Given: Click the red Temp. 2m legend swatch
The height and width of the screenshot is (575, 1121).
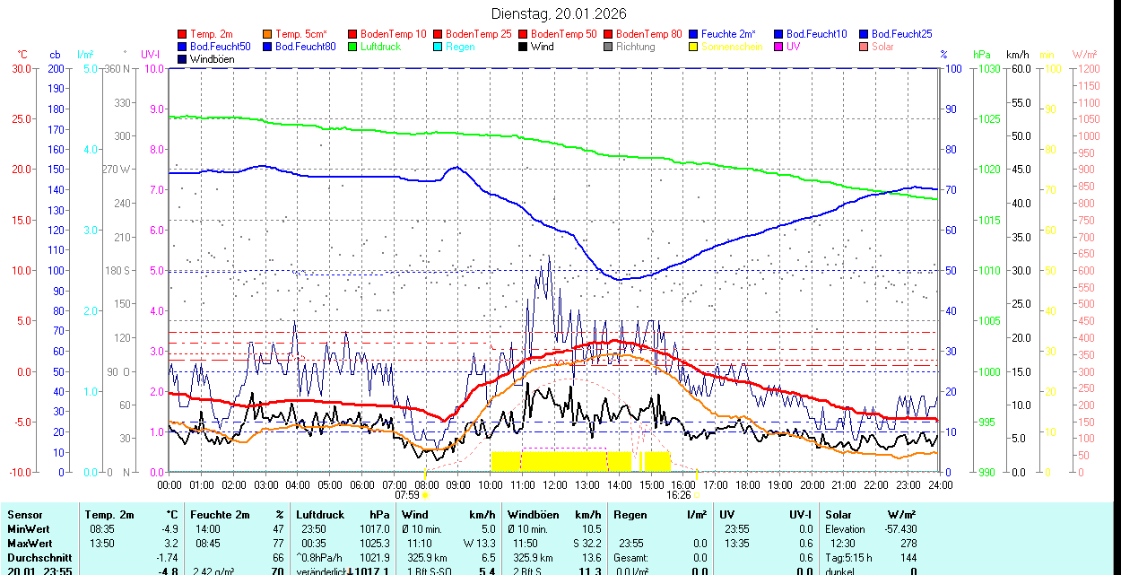Looking at the screenshot, I should point(183,34).
